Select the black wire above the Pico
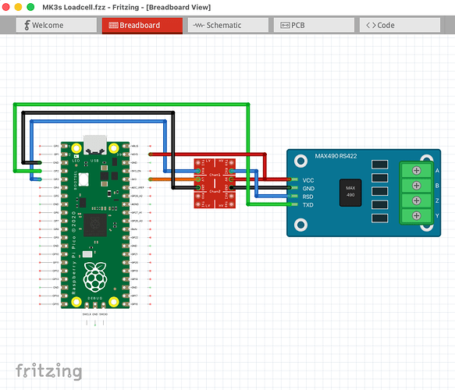455x390 pixels. pos(98,112)
